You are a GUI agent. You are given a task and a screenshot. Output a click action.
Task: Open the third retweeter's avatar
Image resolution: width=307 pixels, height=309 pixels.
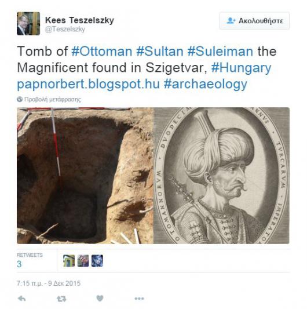[x=97, y=260]
